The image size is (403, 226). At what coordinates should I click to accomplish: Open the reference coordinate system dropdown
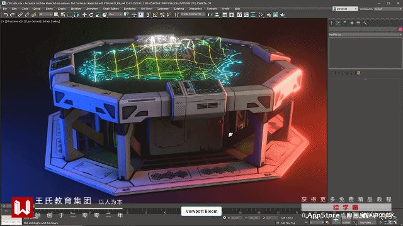(115, 14)
